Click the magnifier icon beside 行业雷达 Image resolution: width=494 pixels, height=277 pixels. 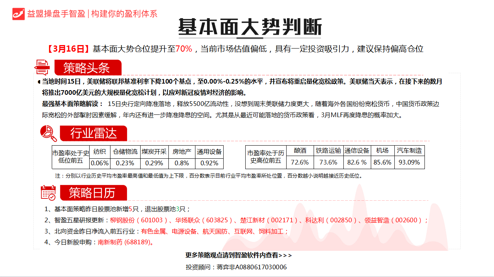pyautogui.click(x=48, y=133)
